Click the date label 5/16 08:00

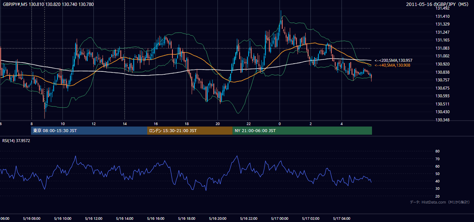point(32,219)
